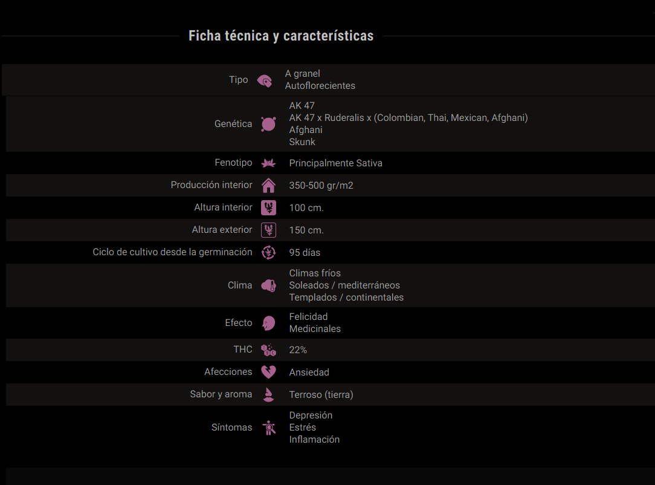Click the Ansiedad condition value
Viewport: 655px width, 485px height.
[309, 372]
